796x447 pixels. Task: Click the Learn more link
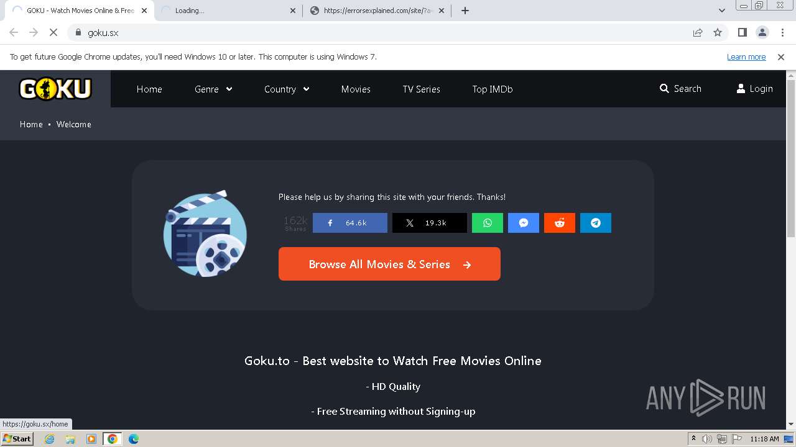pos(746,56)
